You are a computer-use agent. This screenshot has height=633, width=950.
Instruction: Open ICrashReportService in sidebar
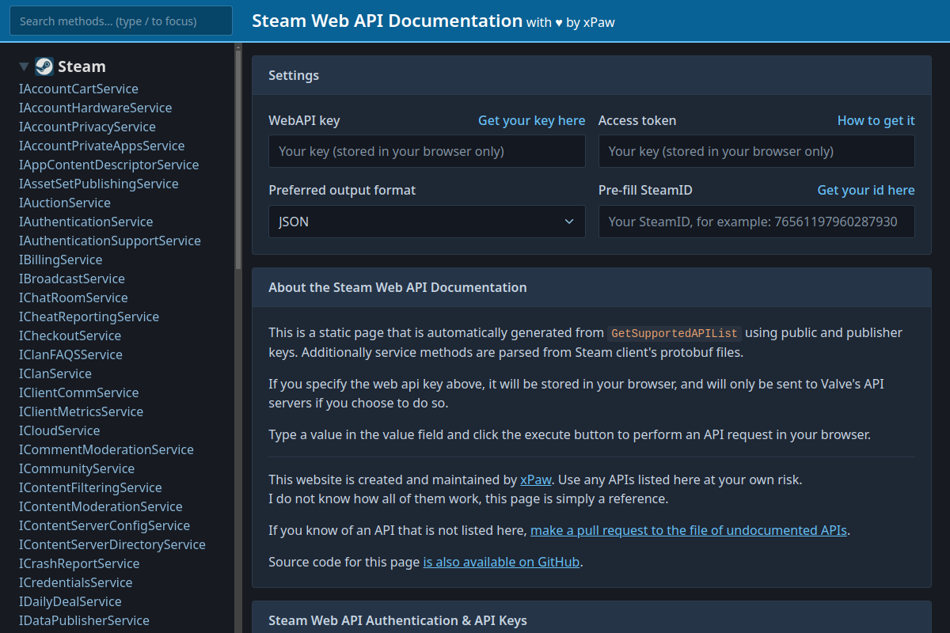pyautogui.click(x=79, y=563)
